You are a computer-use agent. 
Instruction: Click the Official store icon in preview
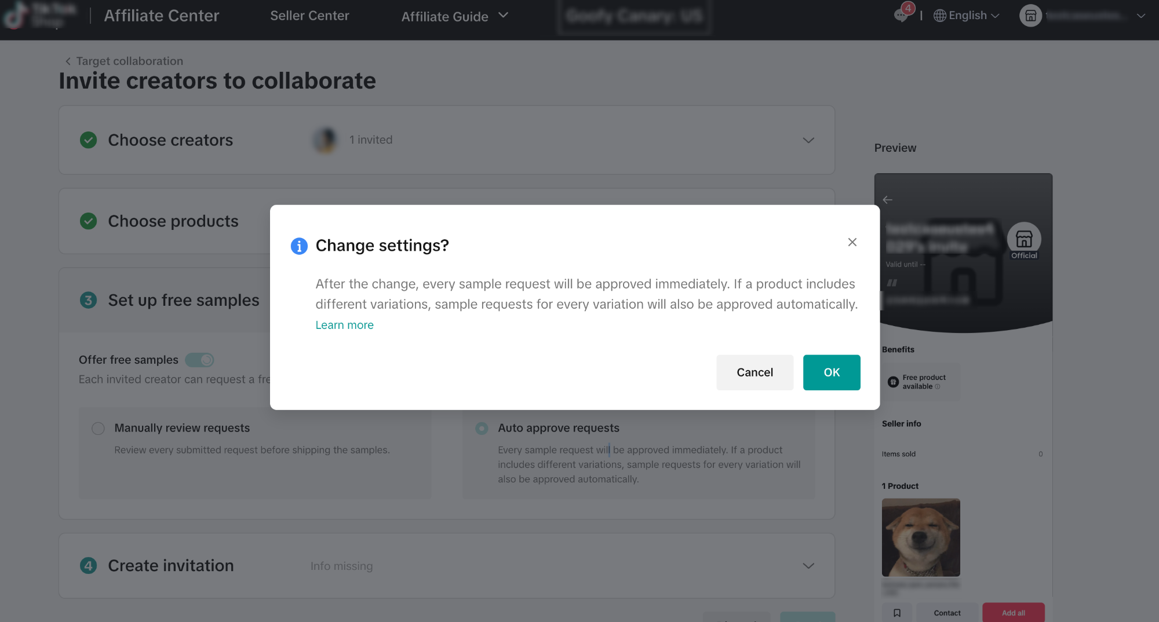[x=1024, y=239]
